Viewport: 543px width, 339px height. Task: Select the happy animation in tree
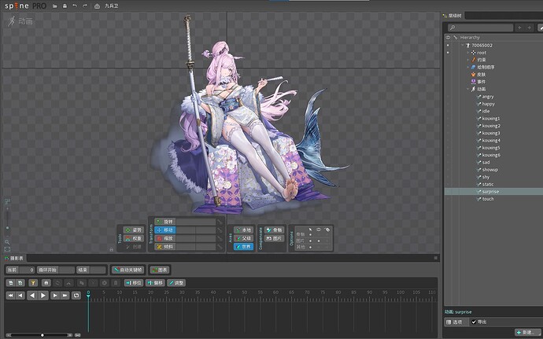click(x=488, y=104)
